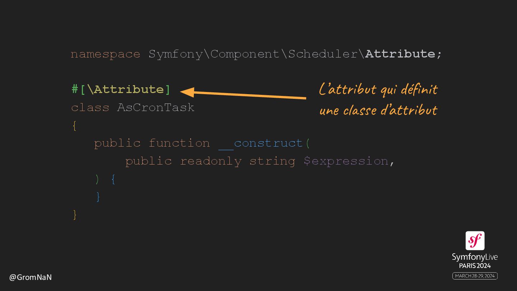Click the text "une classe d'attribut"
517x291 pixels.
tap(378, 110)
